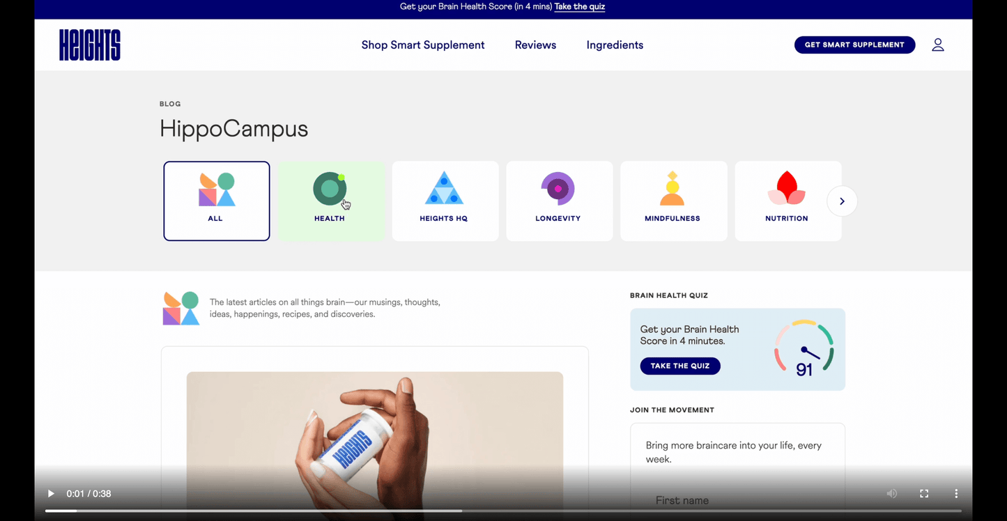Select the Mindfulness category tile
Screen dimensions: 1007x521
(674, 201)
